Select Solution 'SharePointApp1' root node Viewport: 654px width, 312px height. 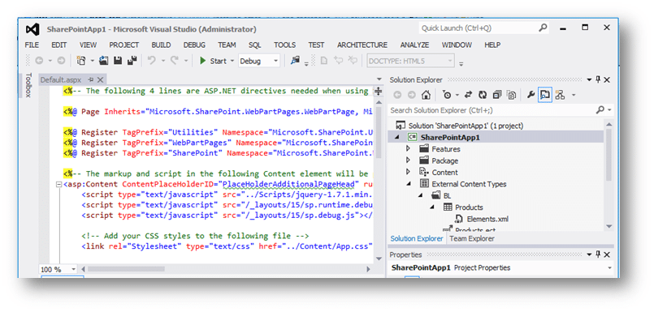click(x=466, y=126)
